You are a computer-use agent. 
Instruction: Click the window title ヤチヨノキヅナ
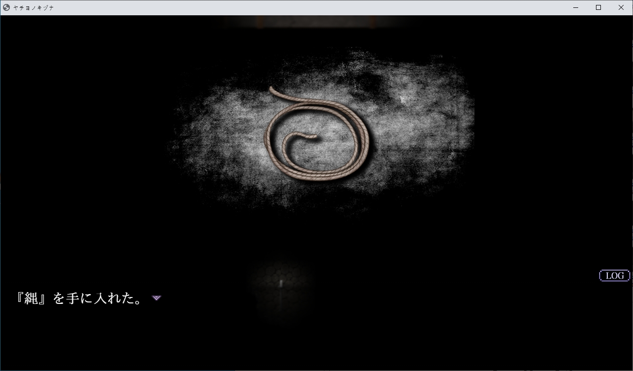(34, 8)
